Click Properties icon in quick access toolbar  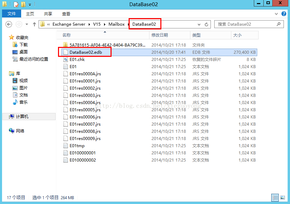[x=16, y=4]
